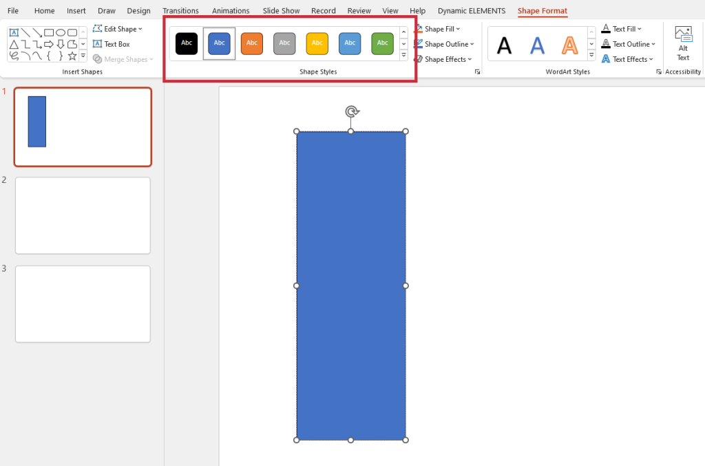The height and width of the screenshot is (466, 705).
Task: Open the Shape Effects dropdown
Action: click(445, 59)
